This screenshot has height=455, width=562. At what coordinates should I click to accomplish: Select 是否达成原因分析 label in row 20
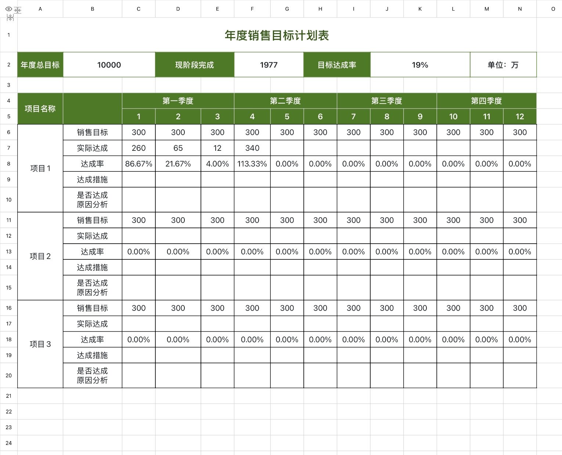pos(93,375)
